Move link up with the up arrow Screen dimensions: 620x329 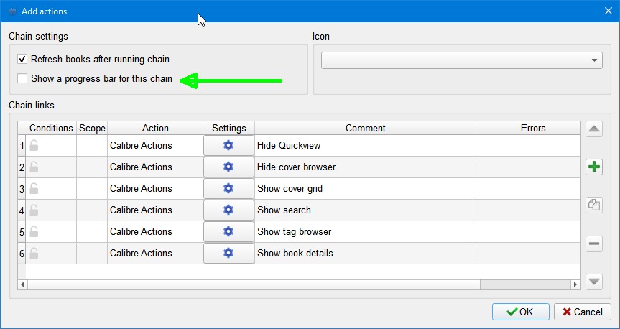(594, 129)
